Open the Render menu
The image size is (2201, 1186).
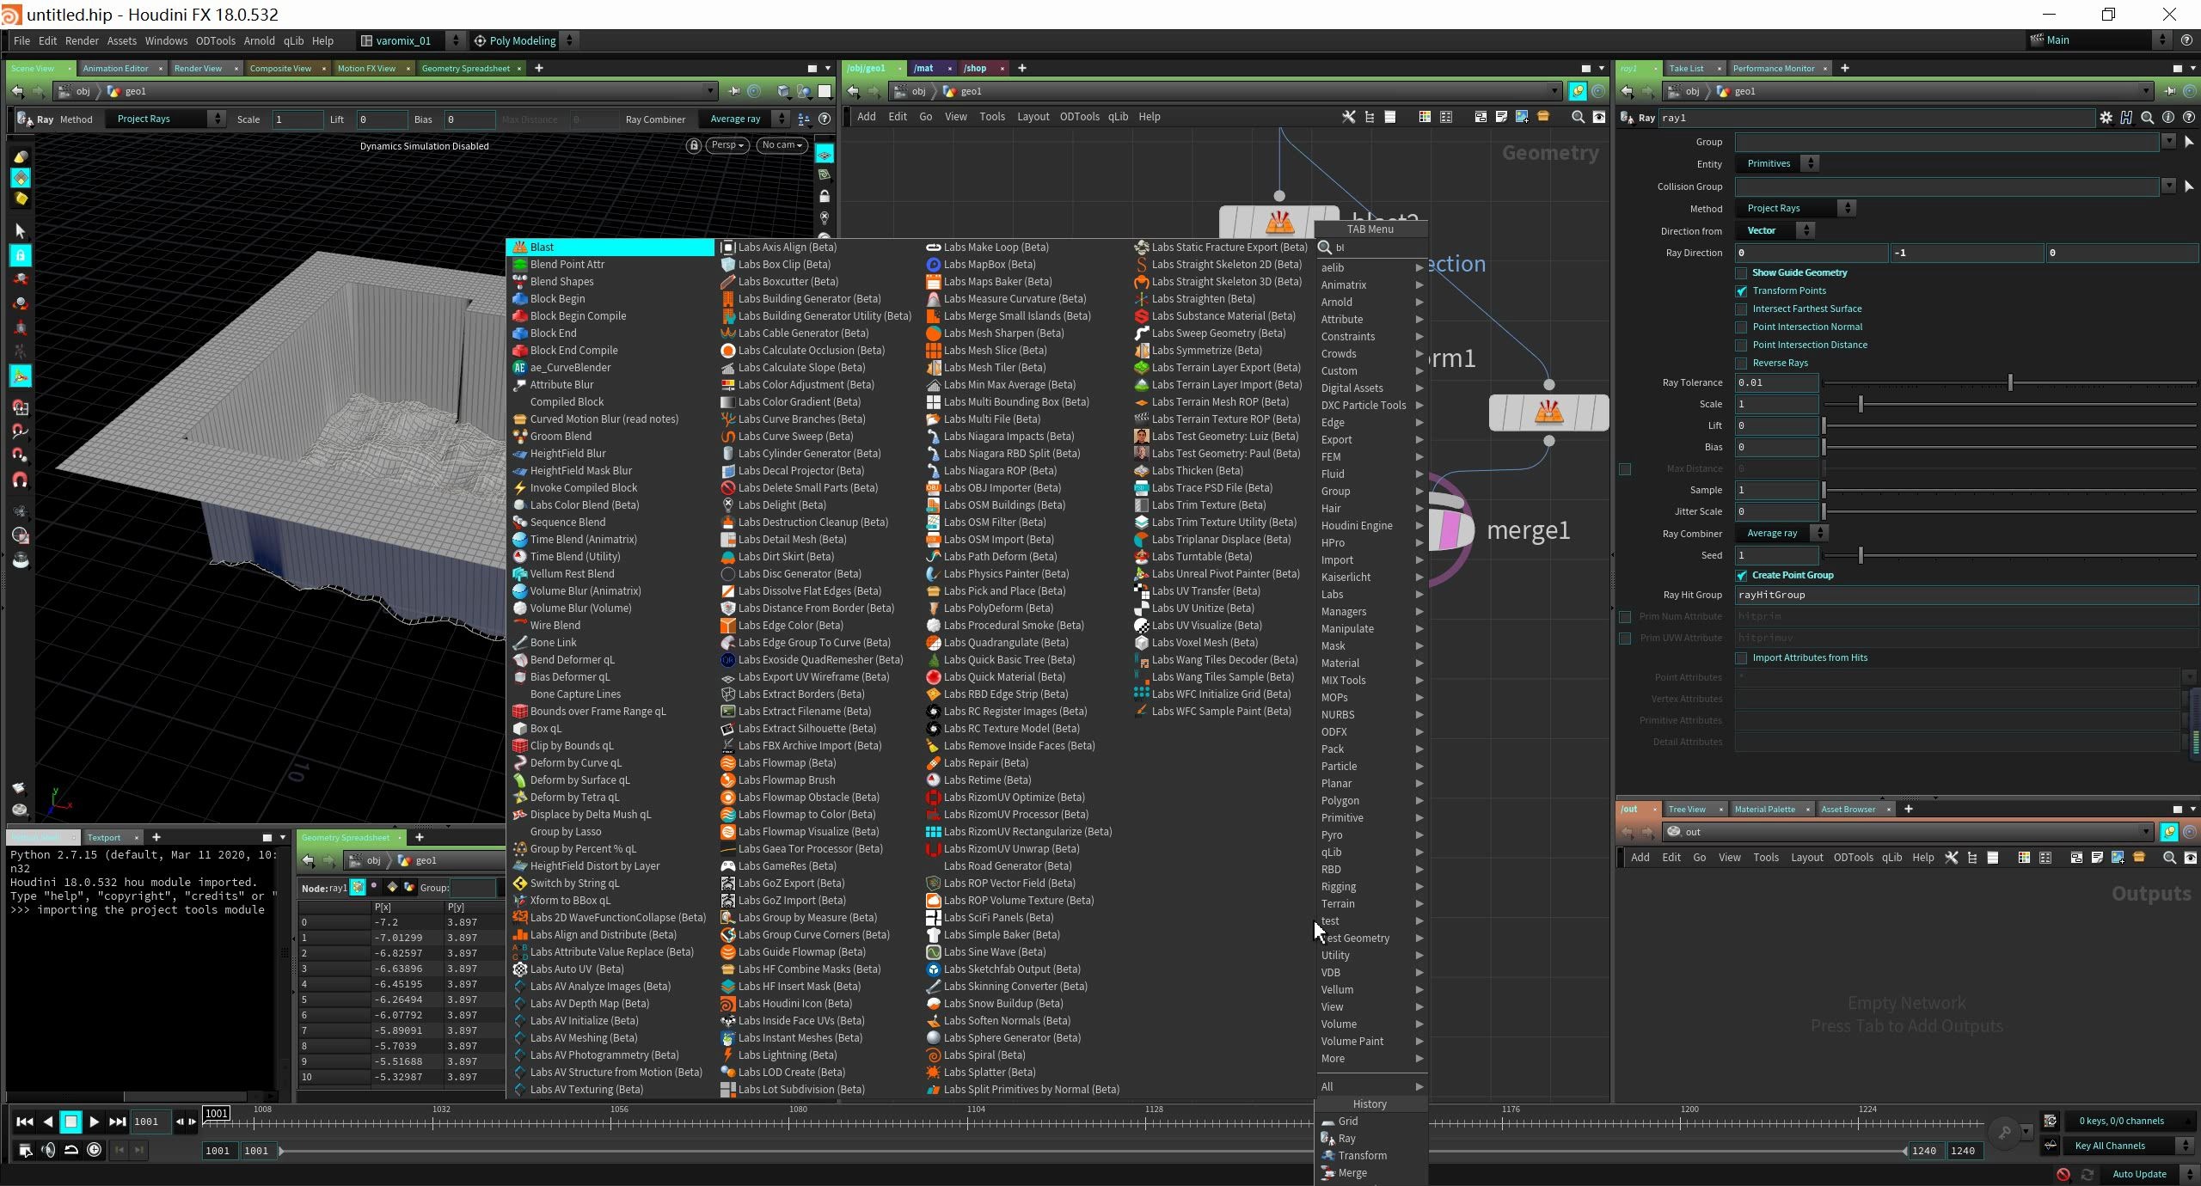(x=82, y=40)
